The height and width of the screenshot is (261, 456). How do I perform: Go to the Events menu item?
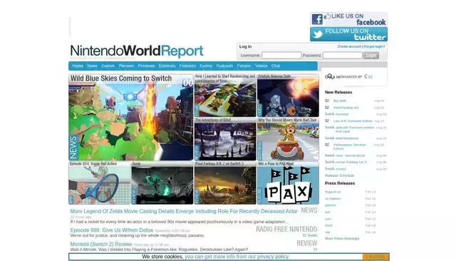coord(206,66)
